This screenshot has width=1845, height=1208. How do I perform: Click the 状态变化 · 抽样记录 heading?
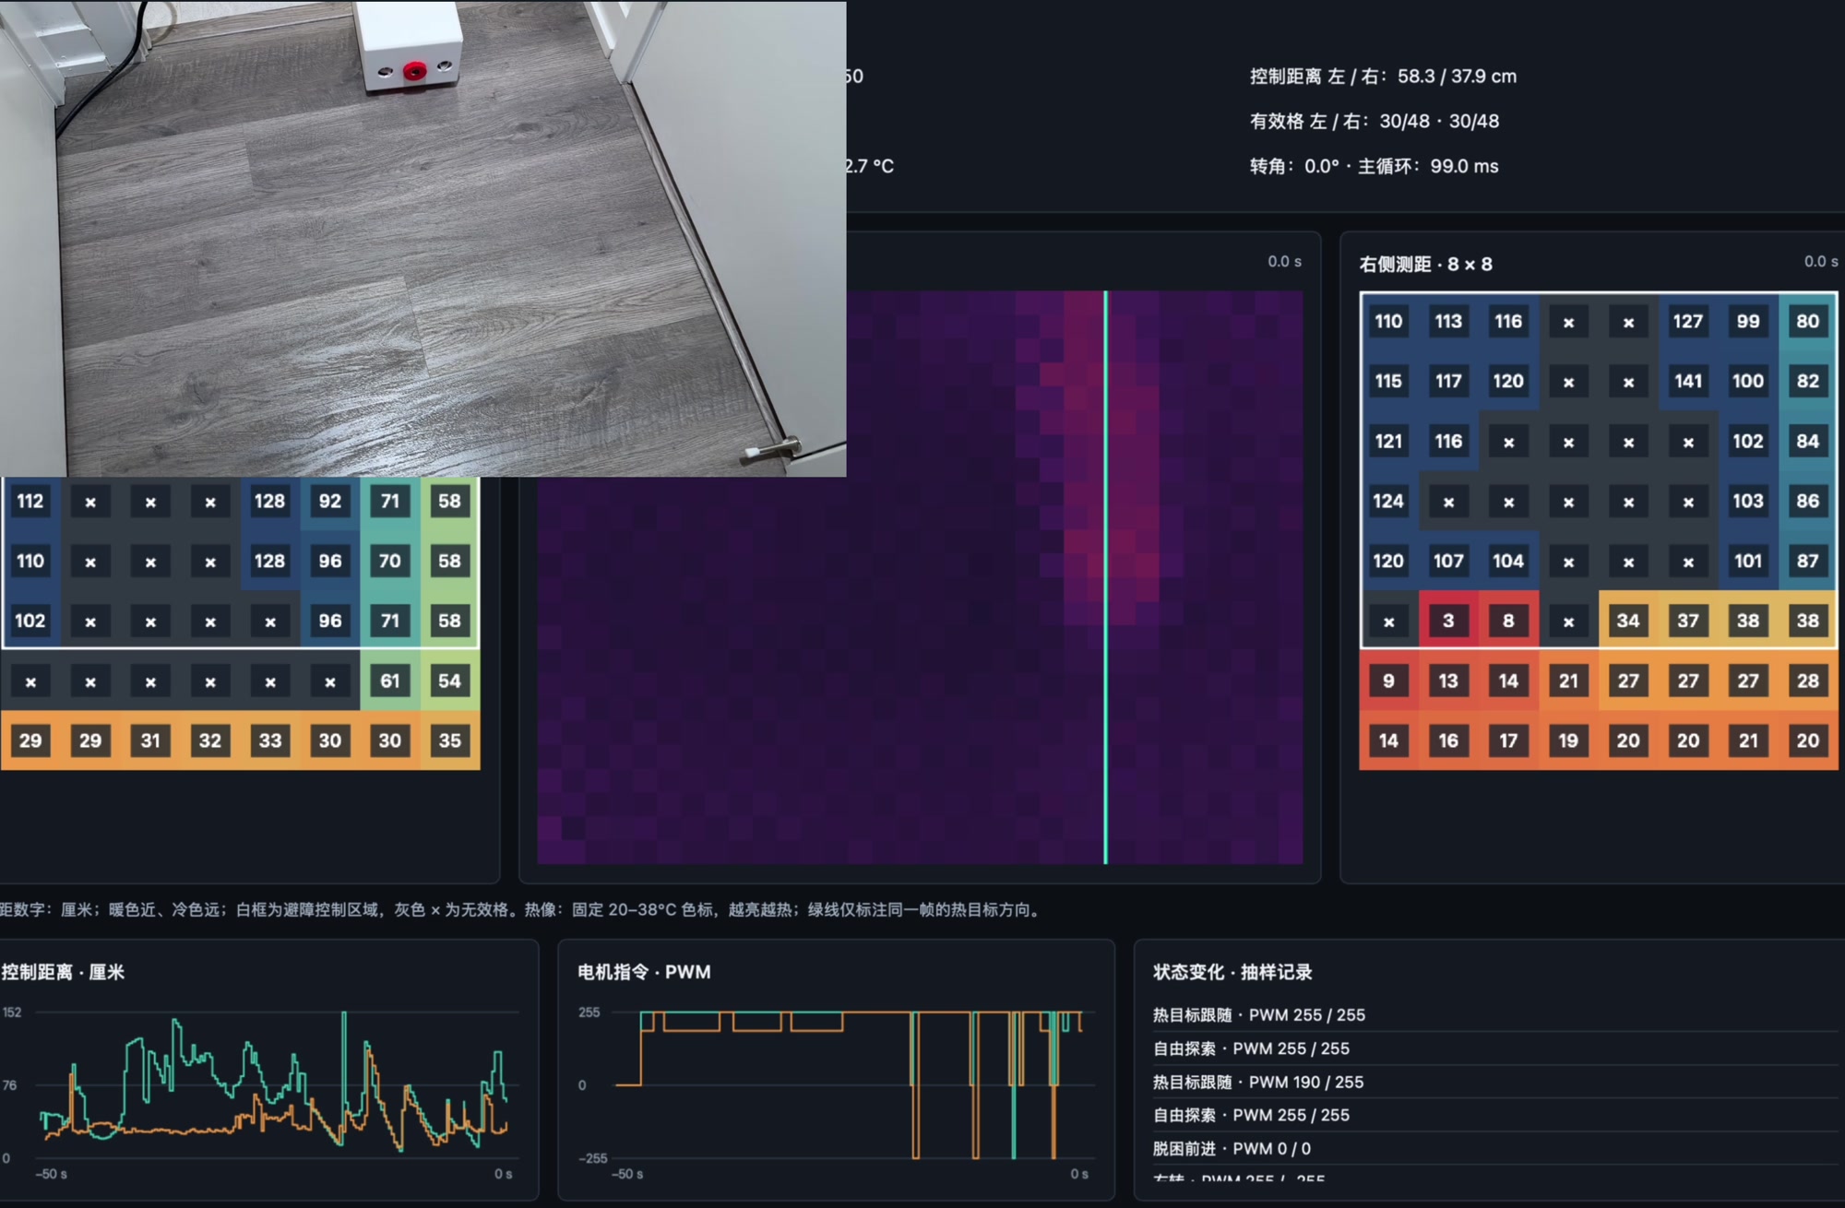click(1232, 972)
